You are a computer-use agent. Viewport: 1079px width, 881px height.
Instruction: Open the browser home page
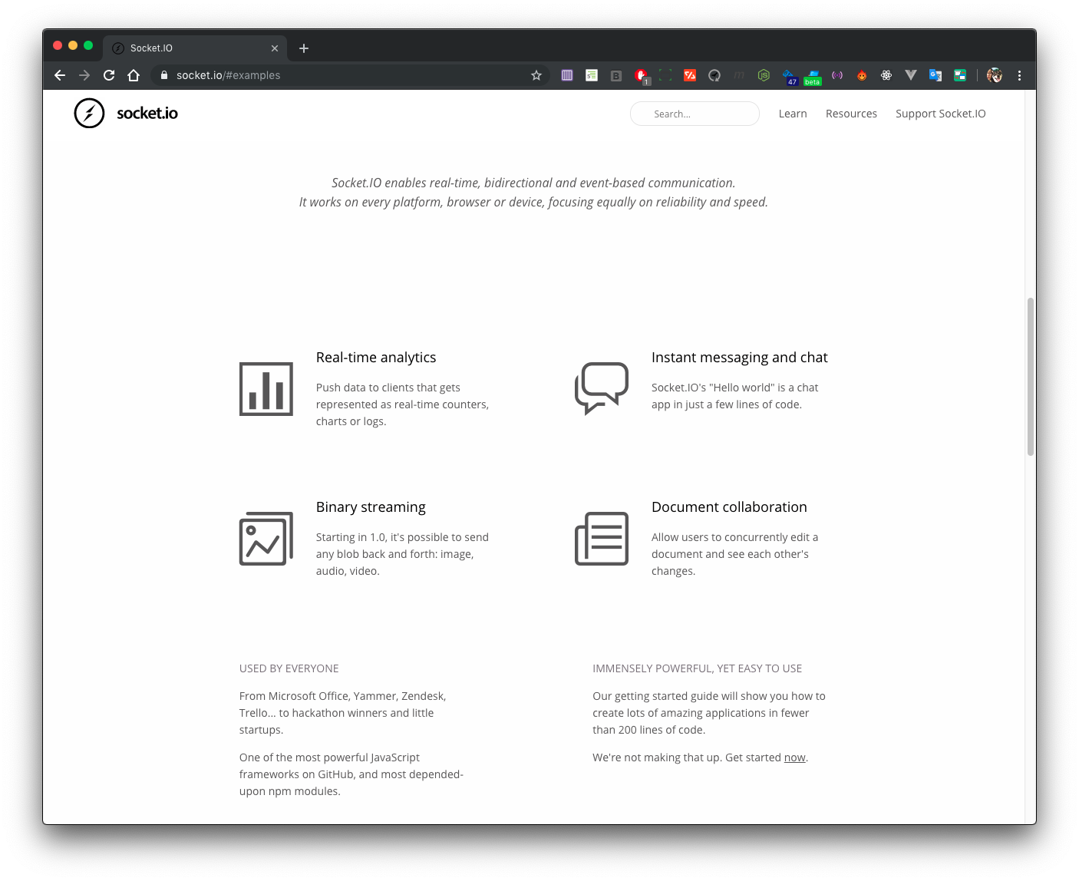134,75
